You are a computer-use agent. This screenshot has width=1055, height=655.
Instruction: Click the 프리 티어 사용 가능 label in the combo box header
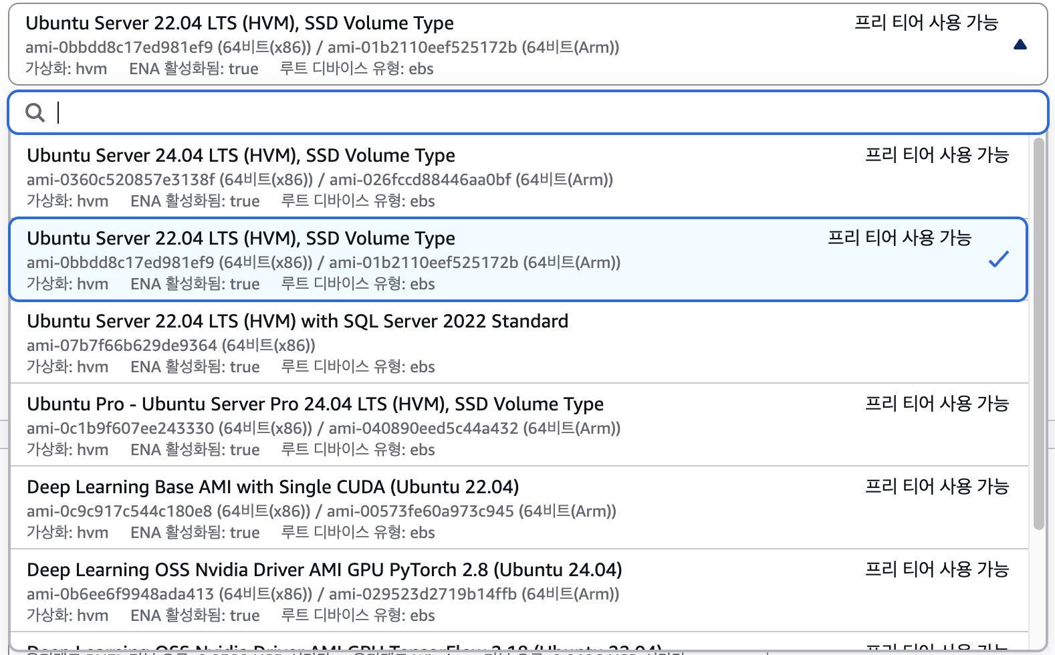(926, 23)
